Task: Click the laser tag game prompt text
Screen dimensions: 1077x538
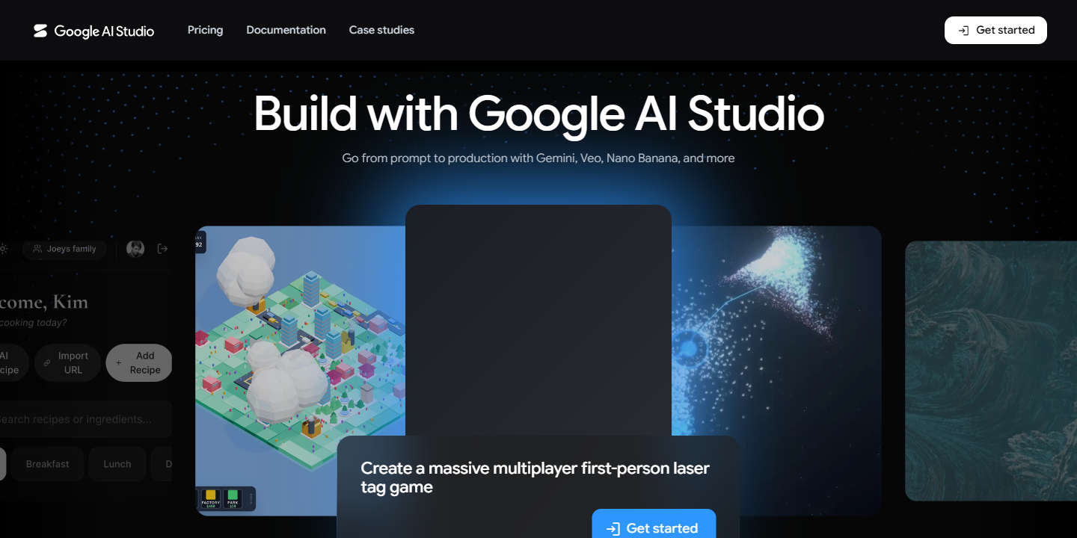Action: (535, 477)
